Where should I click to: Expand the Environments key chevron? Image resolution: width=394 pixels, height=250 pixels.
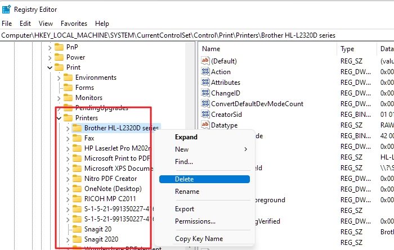point(59,78)
